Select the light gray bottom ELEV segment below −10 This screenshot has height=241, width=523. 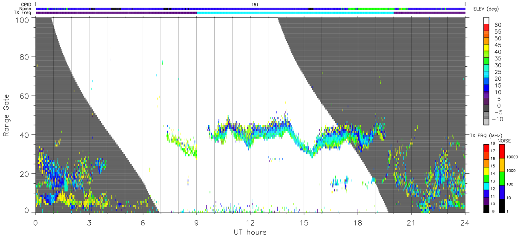[487, 122]
